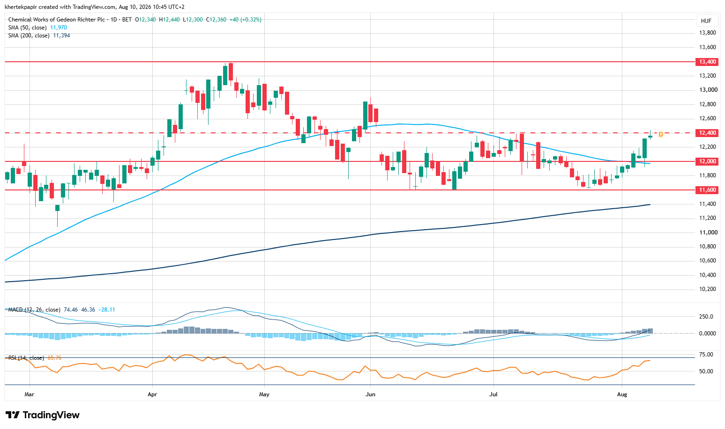
Task: Click the 75.00 RSI axis label
Action: 706,355
